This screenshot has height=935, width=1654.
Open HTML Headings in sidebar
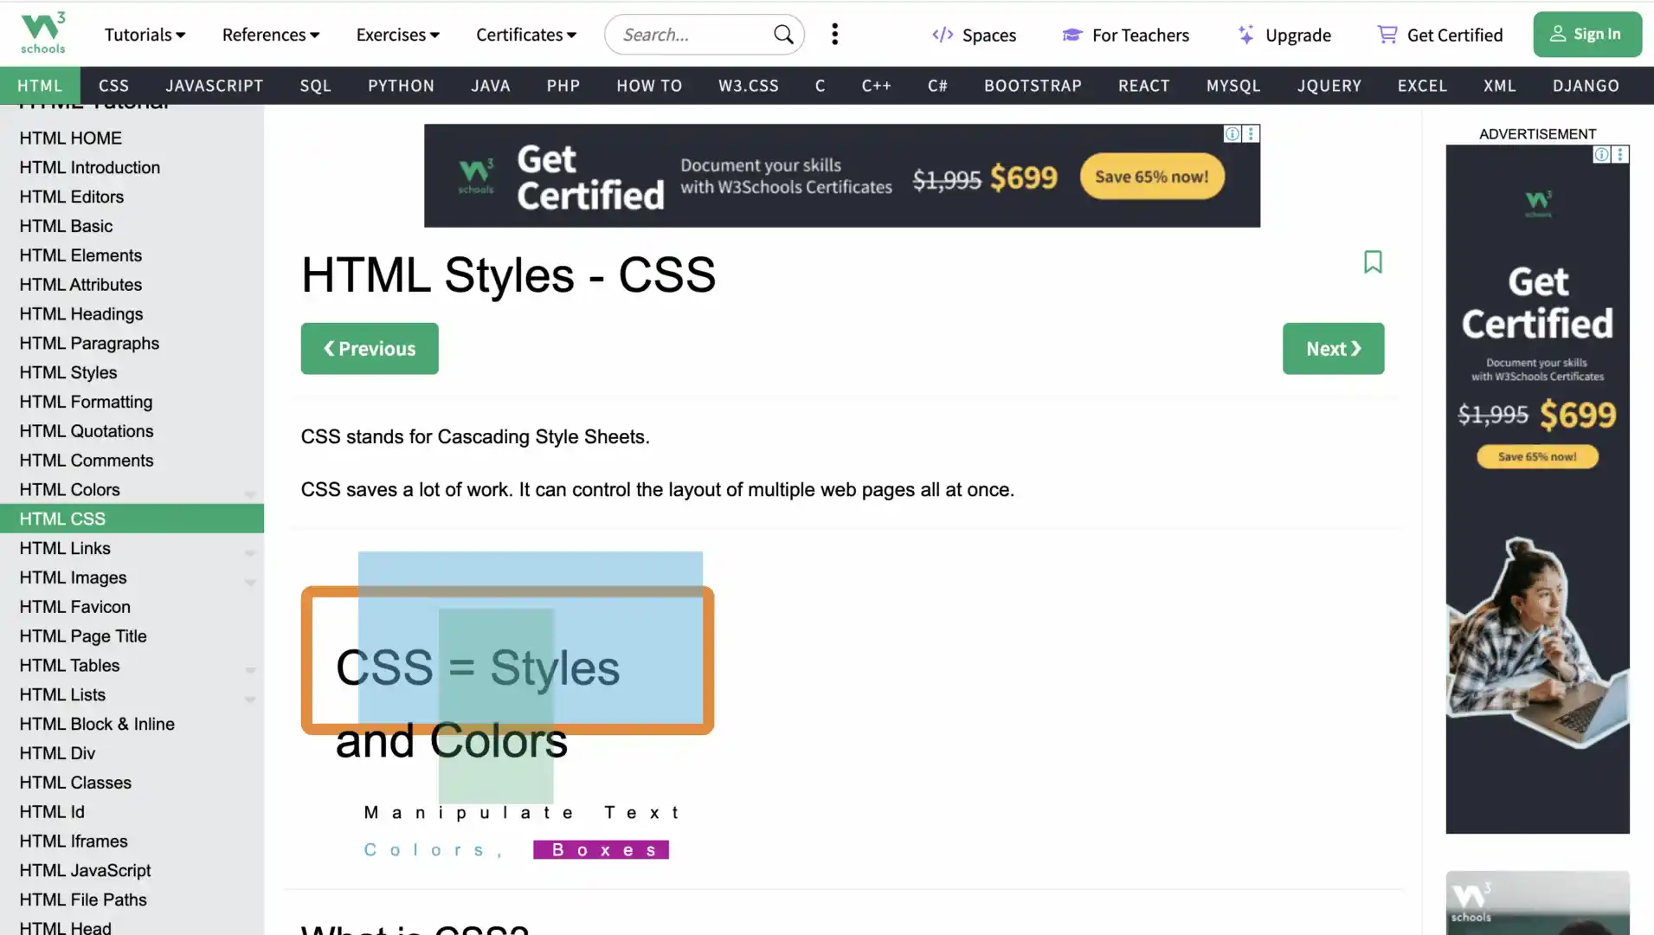(x=132, y=314)
